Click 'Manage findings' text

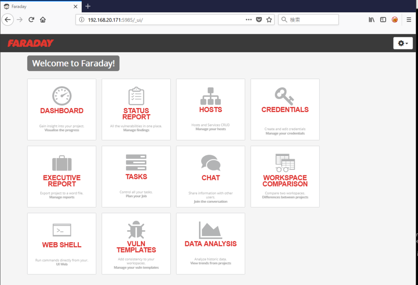(136, 130)
